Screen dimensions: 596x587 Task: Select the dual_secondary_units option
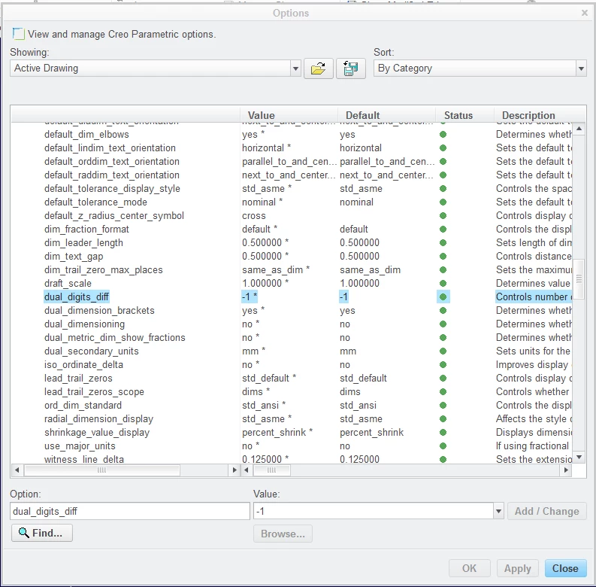(91, 351)
